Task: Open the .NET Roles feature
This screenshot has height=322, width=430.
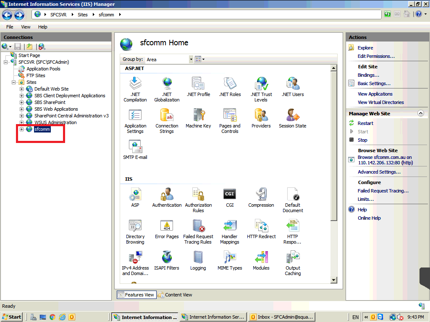Action: pyautogui.click(x=230, y=87)
